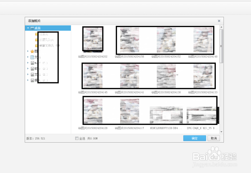Select thumbnail QQ图片20150824204156
The width and height of the screenshot is (251, 173).
pyautogui.click(x=130, y=40)
